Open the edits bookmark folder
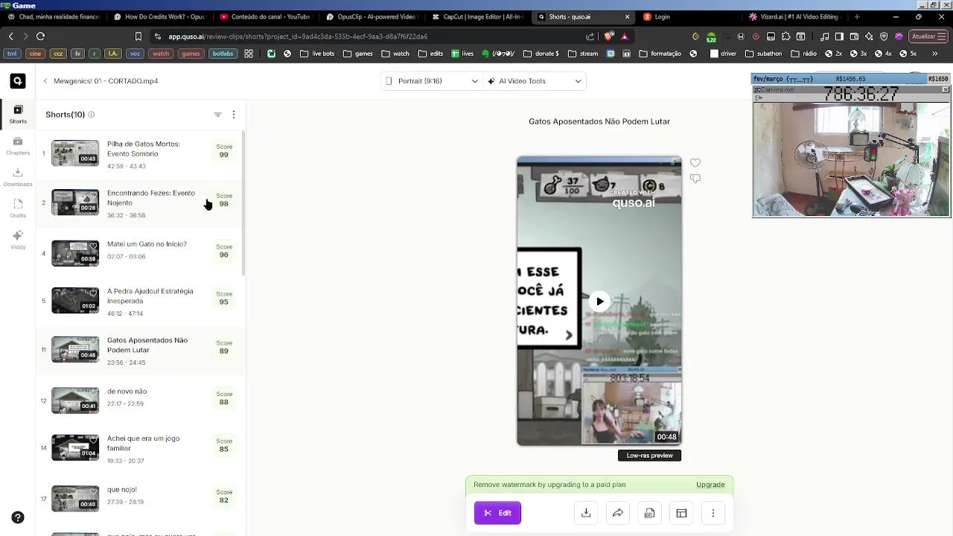 (x=430, y=54)
